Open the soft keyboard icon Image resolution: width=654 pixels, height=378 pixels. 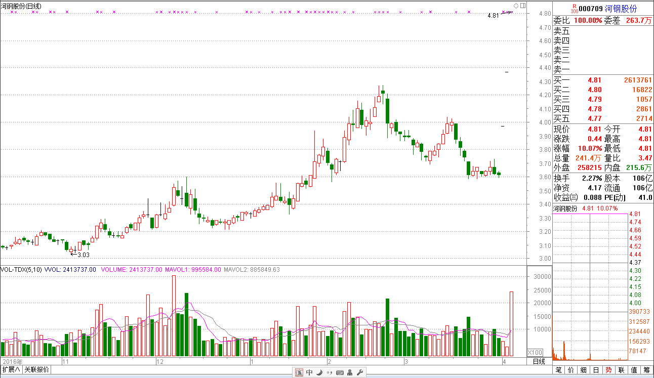pos(339,373)
